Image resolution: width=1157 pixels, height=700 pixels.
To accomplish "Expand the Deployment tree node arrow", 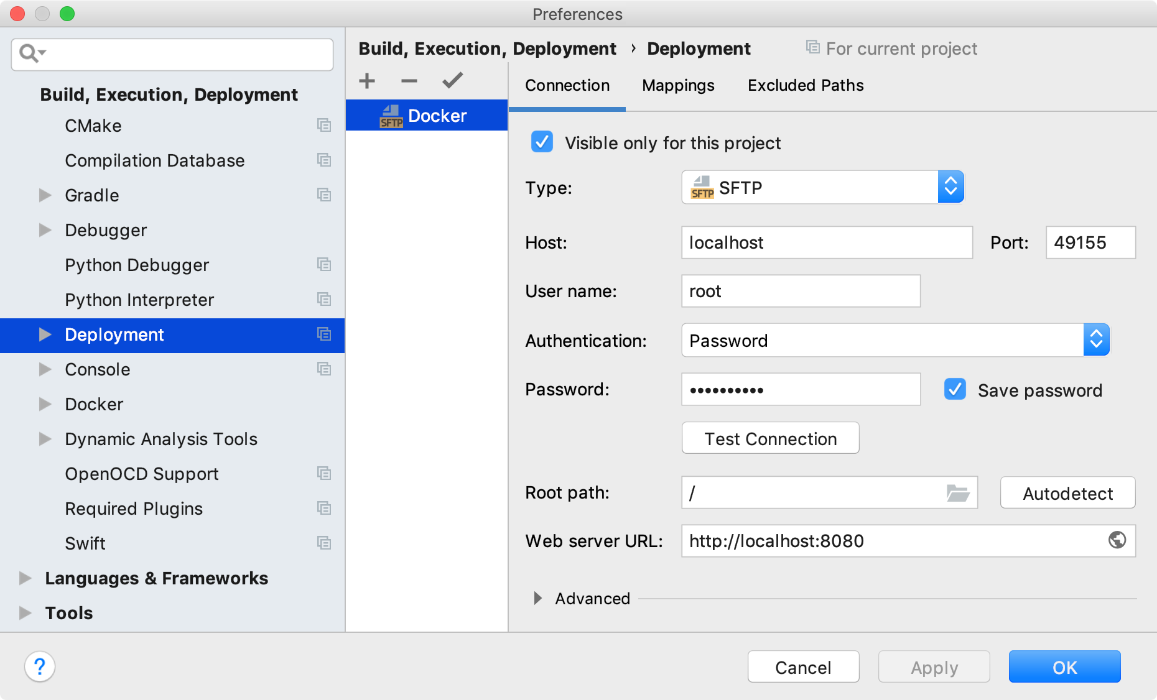I will [45, 334].
